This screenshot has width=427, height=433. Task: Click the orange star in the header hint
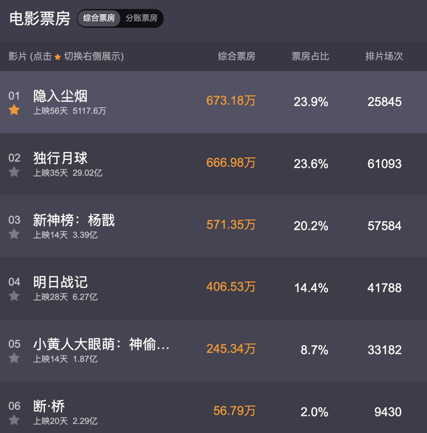(58, 56)
